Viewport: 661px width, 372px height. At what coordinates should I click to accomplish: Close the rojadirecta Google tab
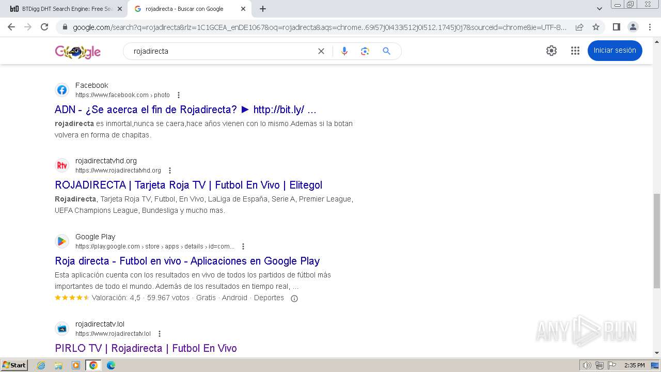tap(243, 9)
